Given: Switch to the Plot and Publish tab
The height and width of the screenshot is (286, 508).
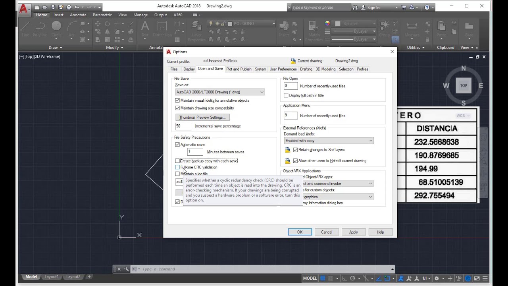Looking at the screenshot, I should (239, 69).
